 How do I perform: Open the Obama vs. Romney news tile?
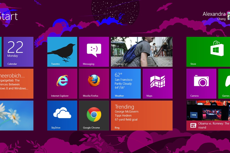208,115
